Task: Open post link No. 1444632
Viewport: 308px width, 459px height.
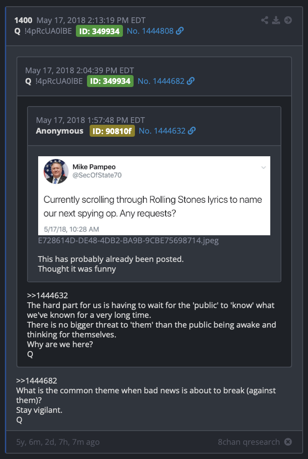Action: pyautogui.click(x=162, y=131)
